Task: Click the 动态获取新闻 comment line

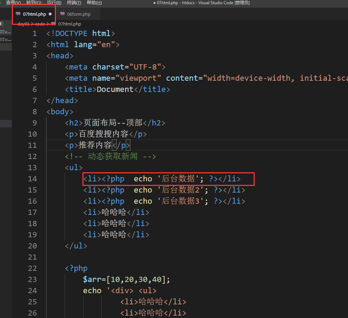Action: 110,156
